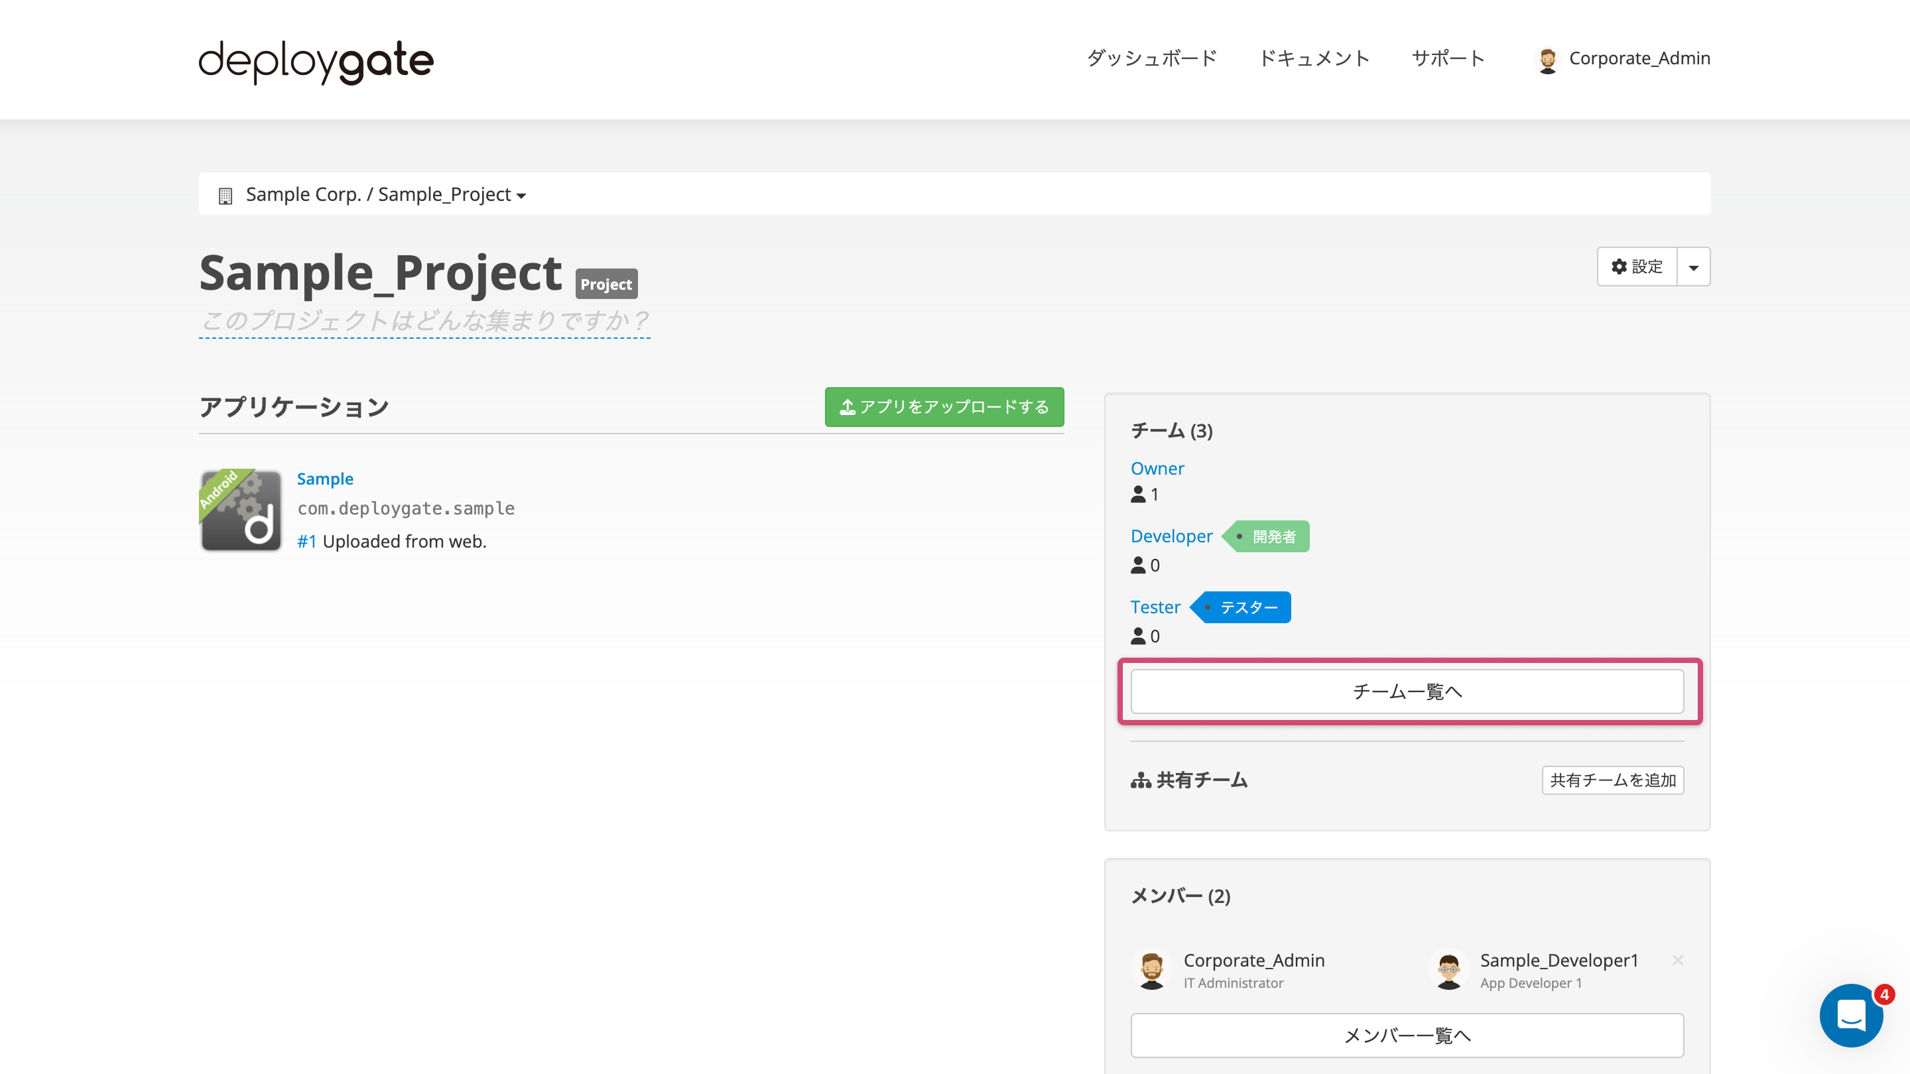
Task: Open Sample_Developer1 member avatar
Action: 1449,970
